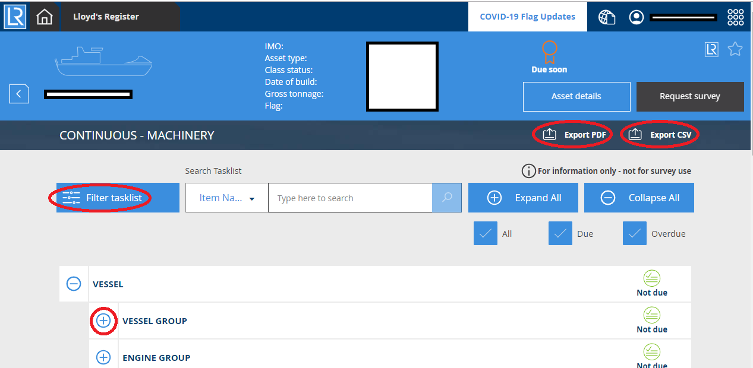This screenshot has width=753, height=368.
Task: Click the info icon beside information notice
Action: (x=528, y=171)
